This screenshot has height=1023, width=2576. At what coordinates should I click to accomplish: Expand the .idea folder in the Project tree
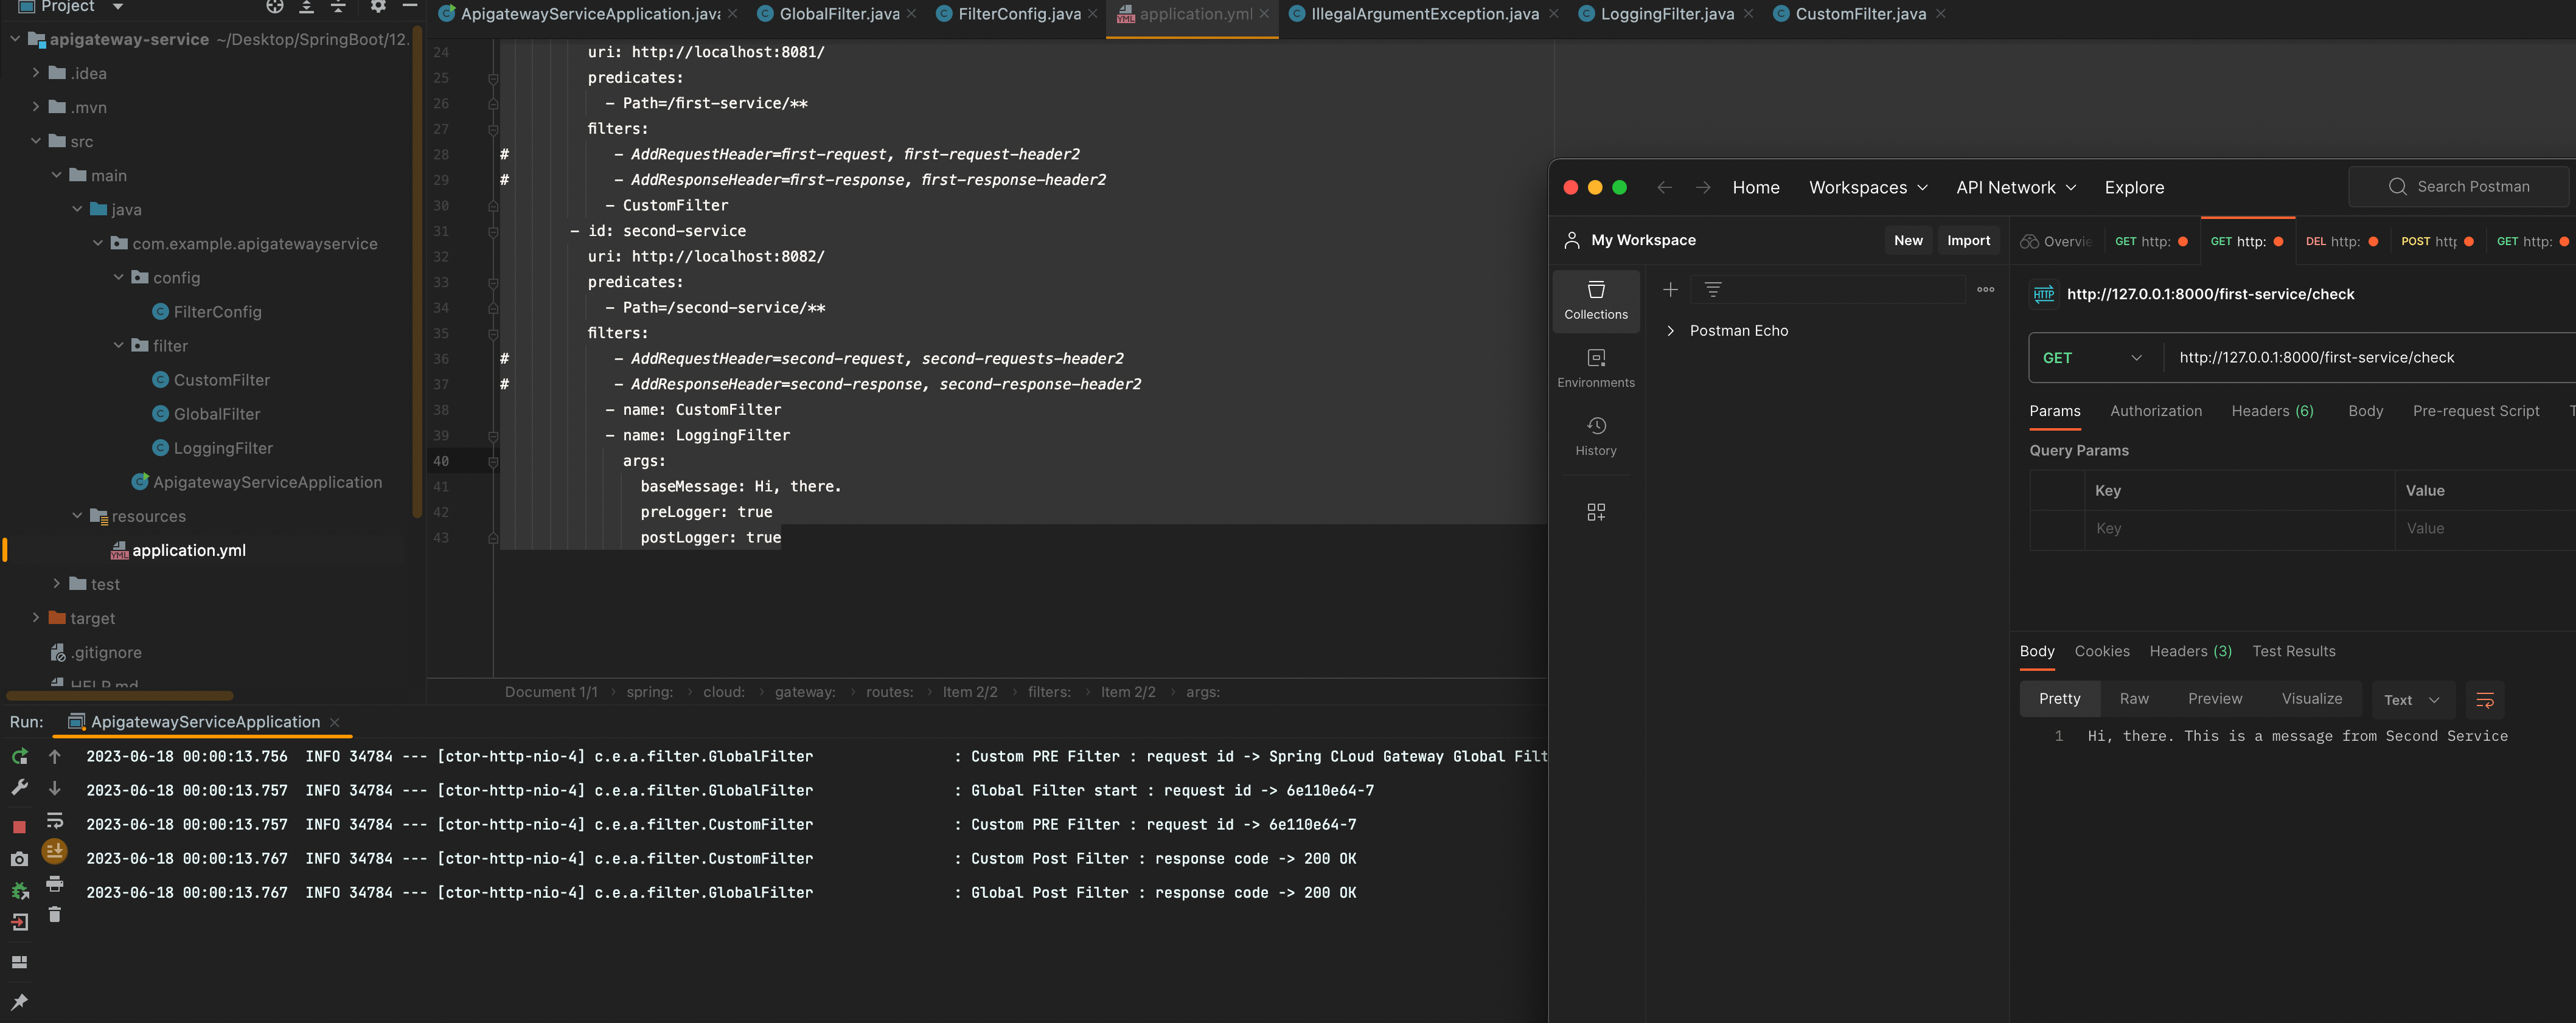(x=36, y=73)
